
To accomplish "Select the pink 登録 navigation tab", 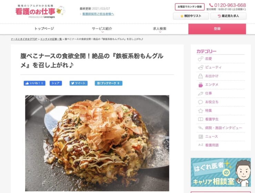I will coord(217,29).
